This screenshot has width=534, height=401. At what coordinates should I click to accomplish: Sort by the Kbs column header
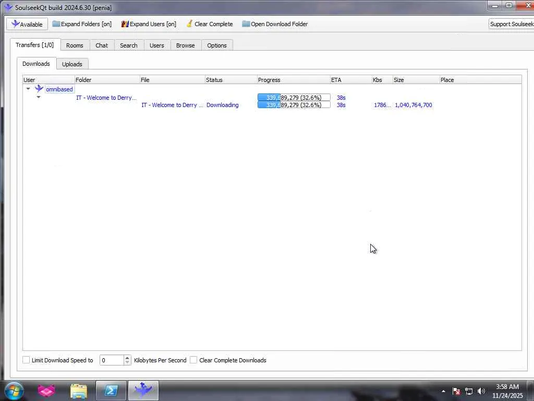click(x=382, y=80)
